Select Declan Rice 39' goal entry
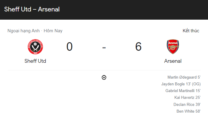This screenshot has width=208, height=117. (x=187, y=104)
